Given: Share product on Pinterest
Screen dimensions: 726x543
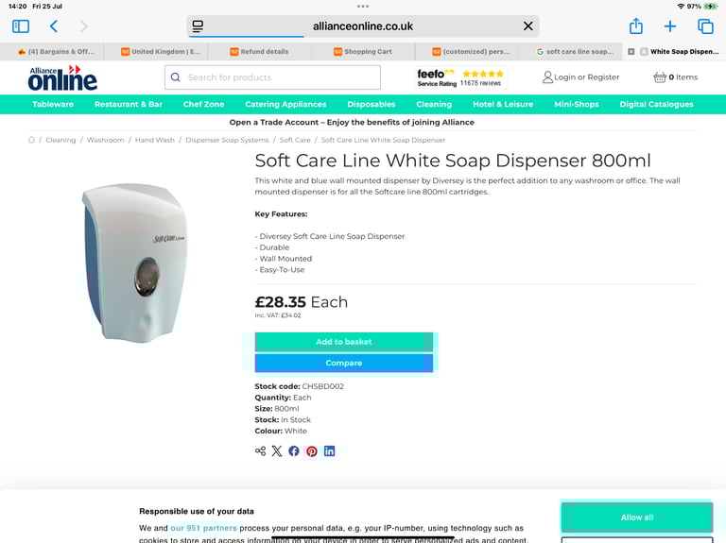Looking at the screenshot, I should pos(312,451).
